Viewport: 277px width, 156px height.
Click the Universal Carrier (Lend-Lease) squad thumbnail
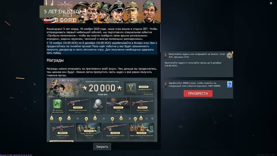pos(141,131)
